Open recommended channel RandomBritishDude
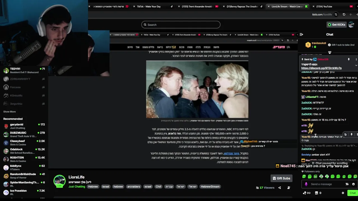358x201 pixels. point(24,176)
